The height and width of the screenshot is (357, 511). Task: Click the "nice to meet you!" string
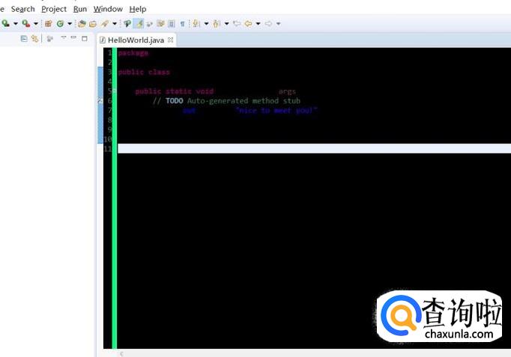[276, 111]
